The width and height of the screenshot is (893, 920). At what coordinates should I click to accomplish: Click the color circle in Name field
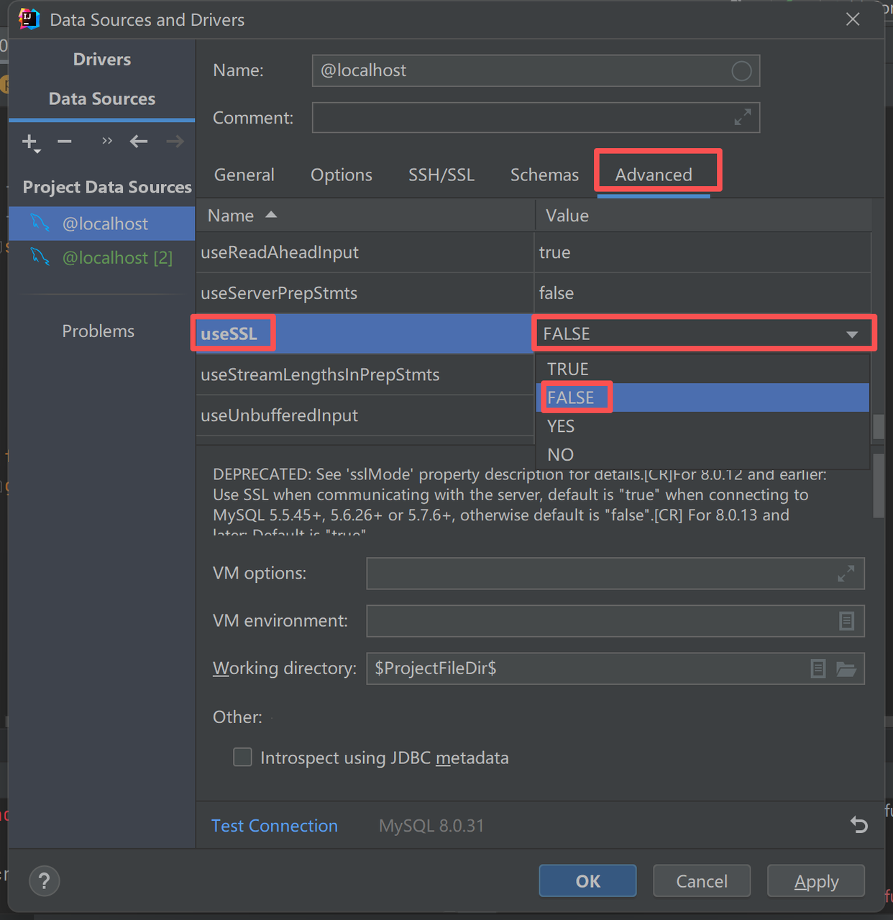pyautogui.click(x=741, y=70)
